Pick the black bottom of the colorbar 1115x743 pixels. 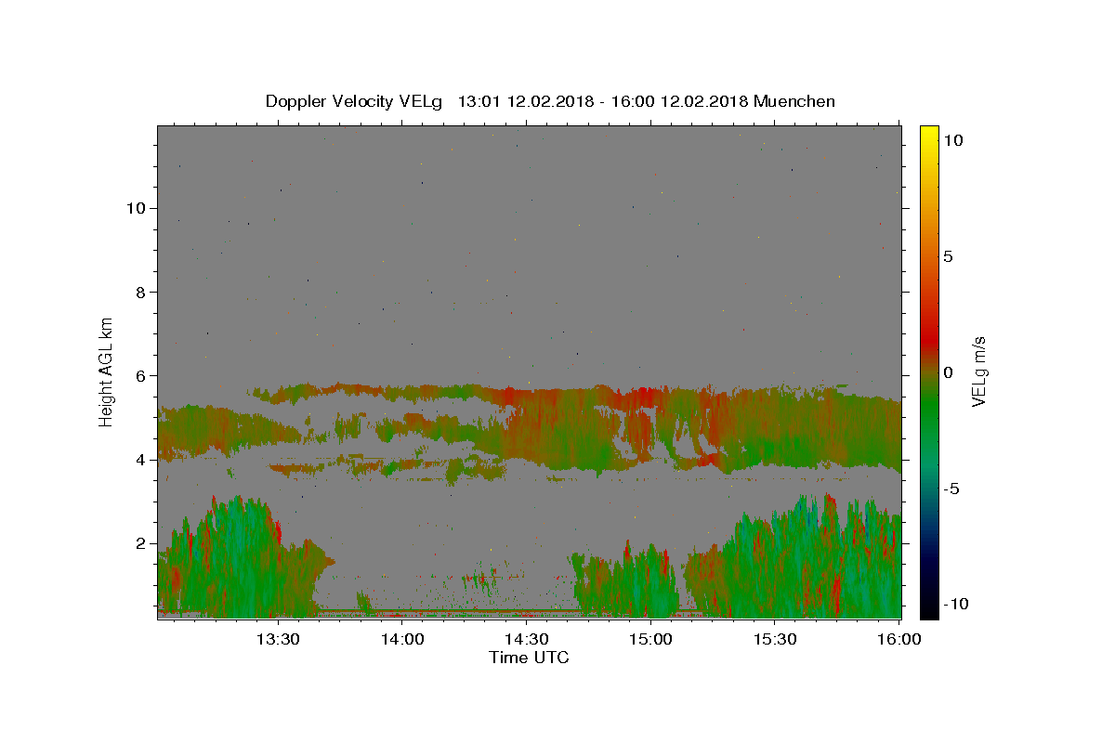pos(928,606)
